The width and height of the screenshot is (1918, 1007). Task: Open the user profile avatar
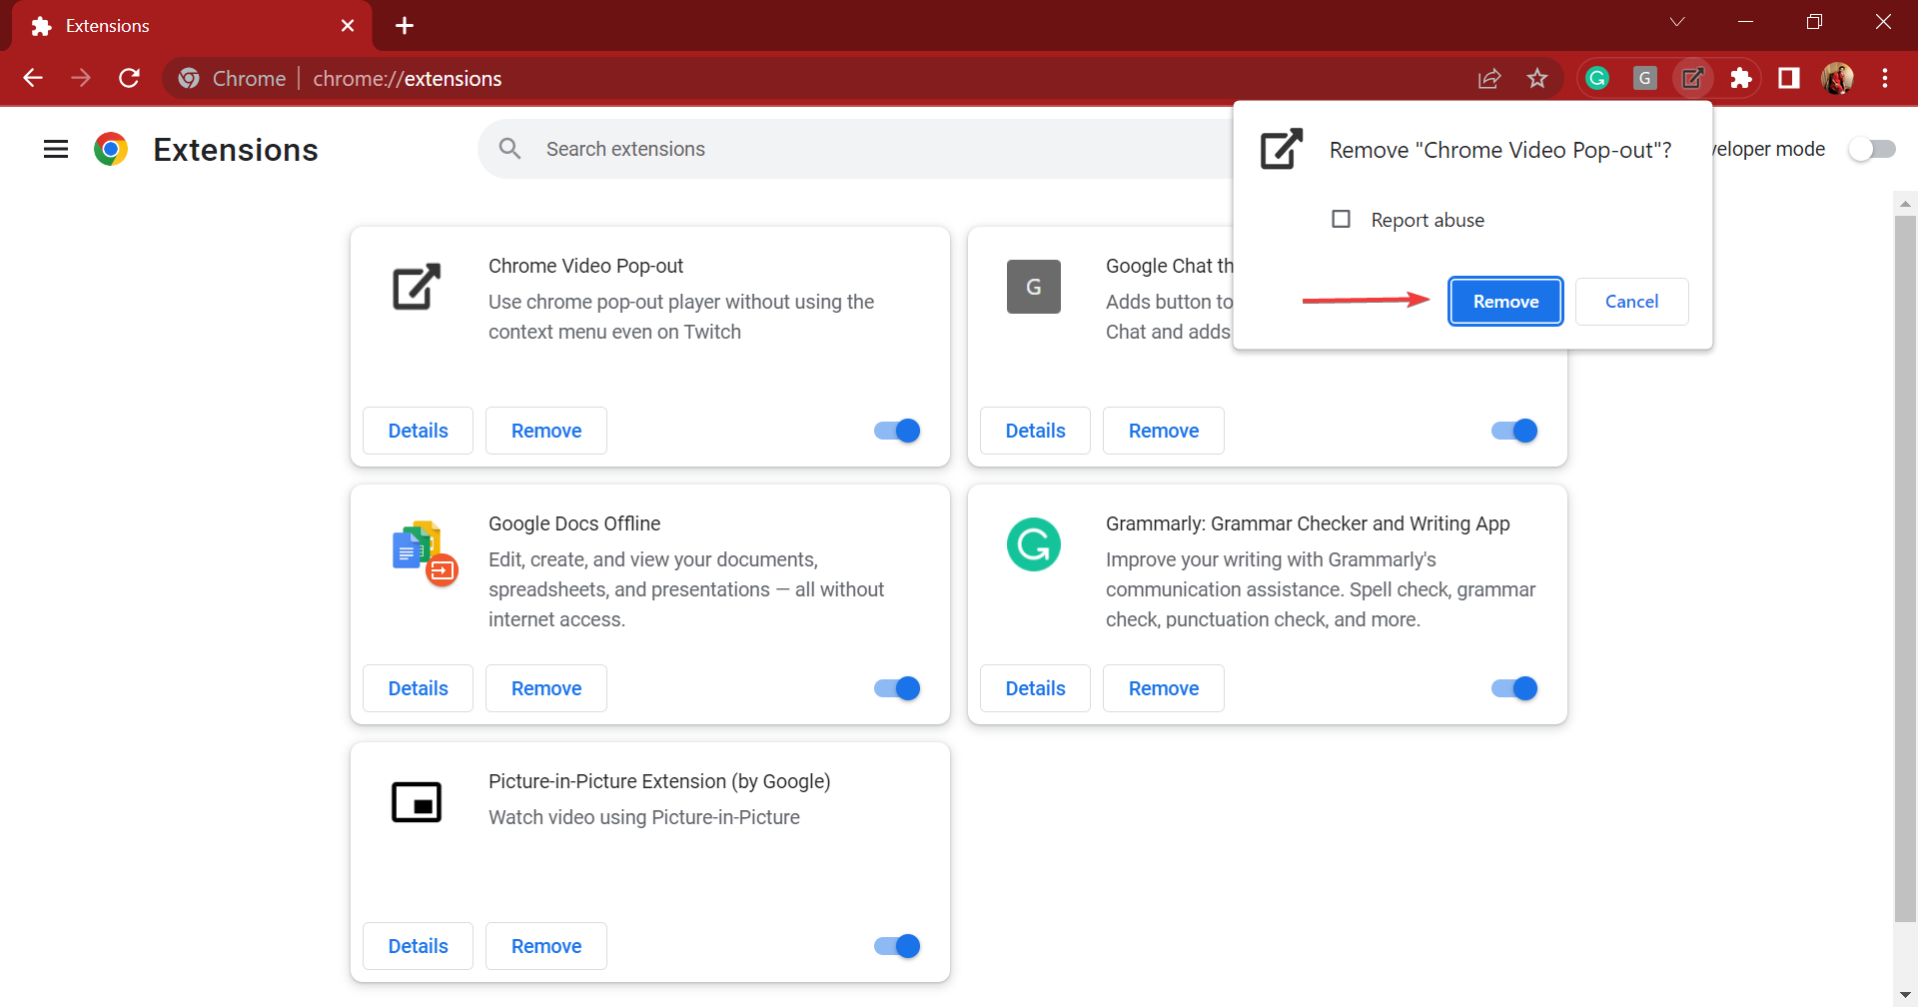pos(1837,78)
